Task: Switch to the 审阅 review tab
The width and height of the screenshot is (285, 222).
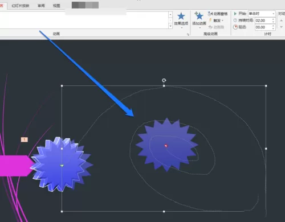Action: coord(41,6)
